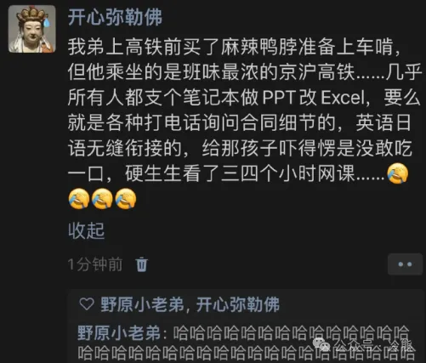Screen dimensions: 426x363
Task: Tap the last emoji in the three-emoji row
Action: coord(126,199)
